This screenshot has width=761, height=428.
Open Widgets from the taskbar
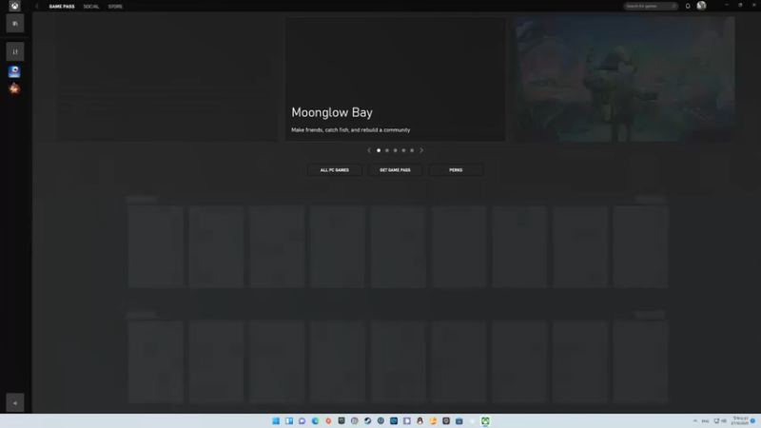[289, 420]
